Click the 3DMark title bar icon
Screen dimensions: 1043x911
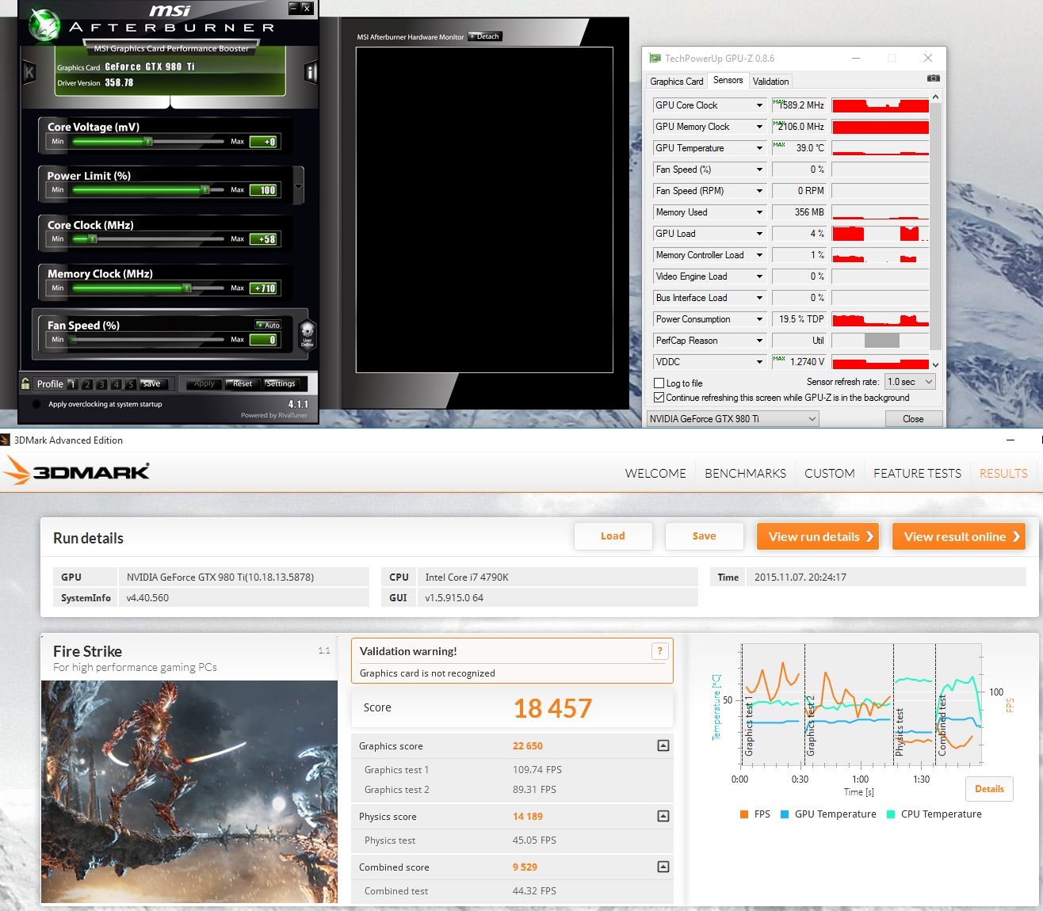pos(6,440)
